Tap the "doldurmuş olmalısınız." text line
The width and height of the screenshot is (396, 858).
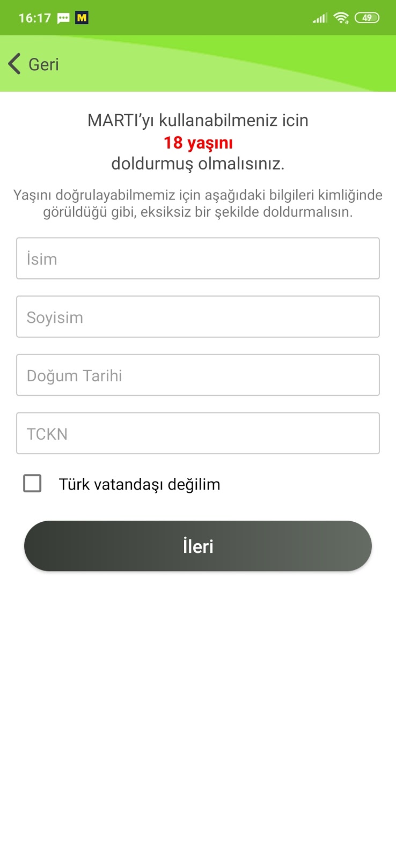(198, 164)
